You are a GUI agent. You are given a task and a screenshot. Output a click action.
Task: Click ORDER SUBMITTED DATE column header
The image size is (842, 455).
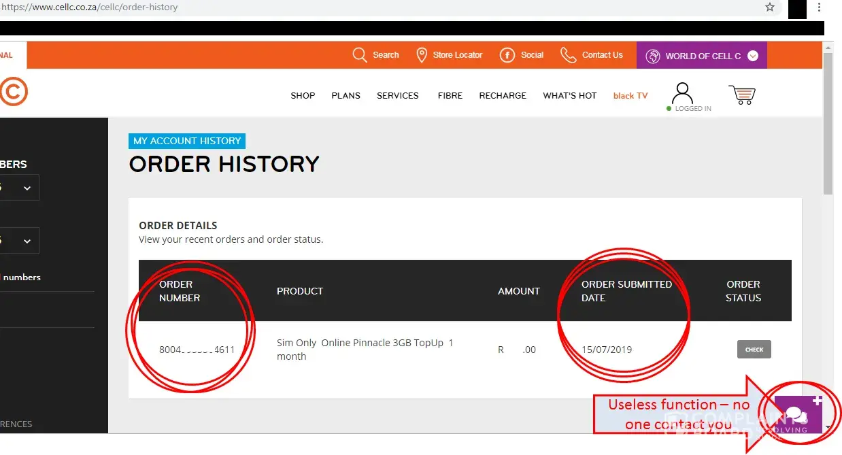coord(626,291)
